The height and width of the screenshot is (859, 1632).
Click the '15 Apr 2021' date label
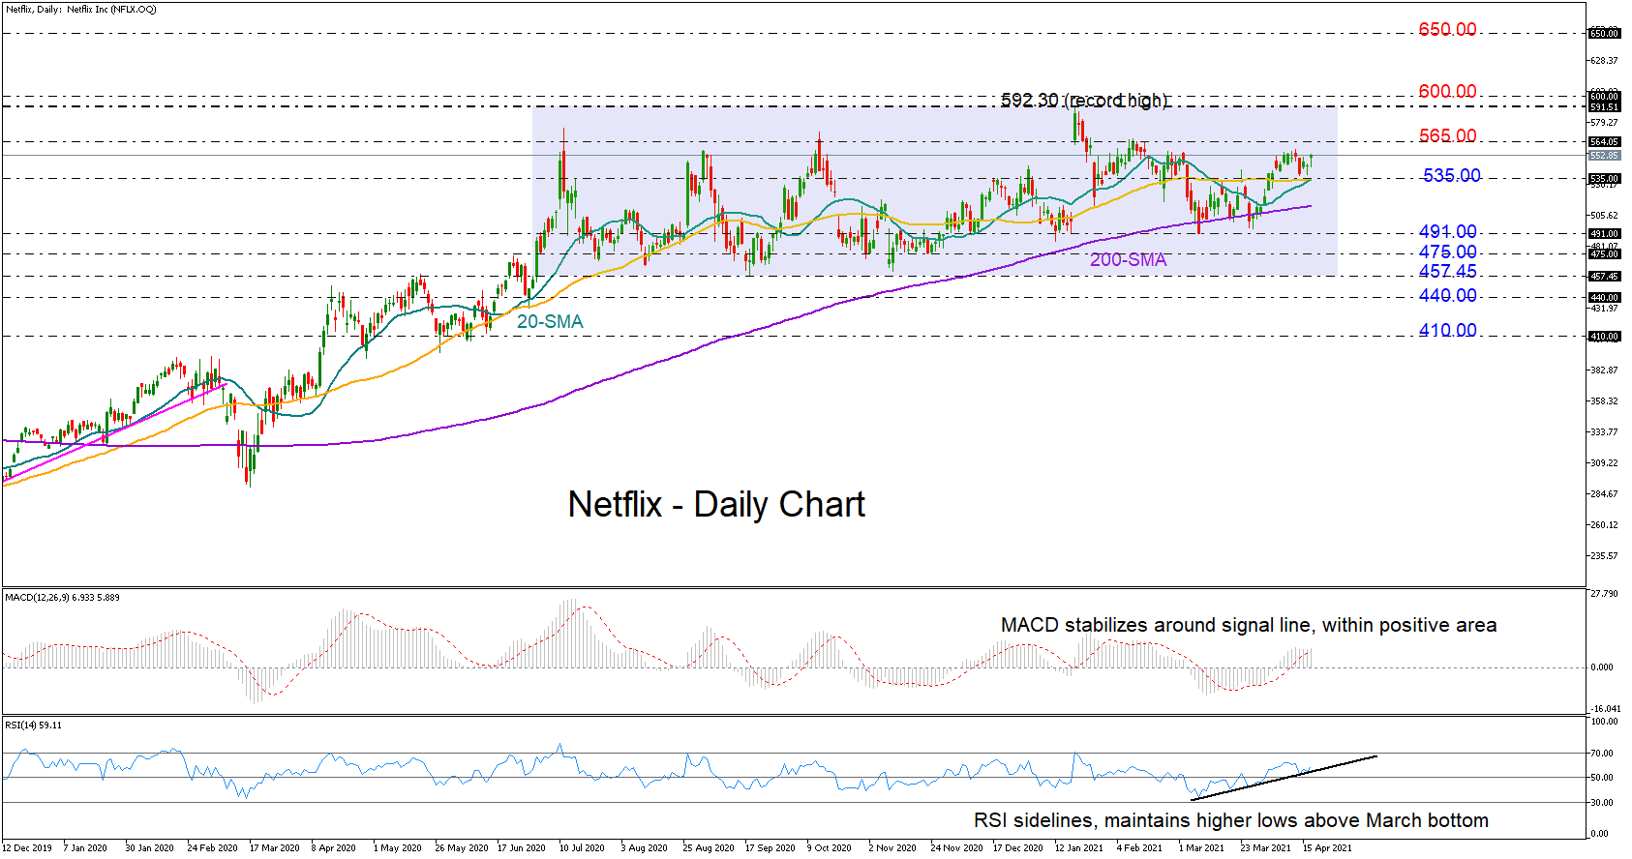1327,848
